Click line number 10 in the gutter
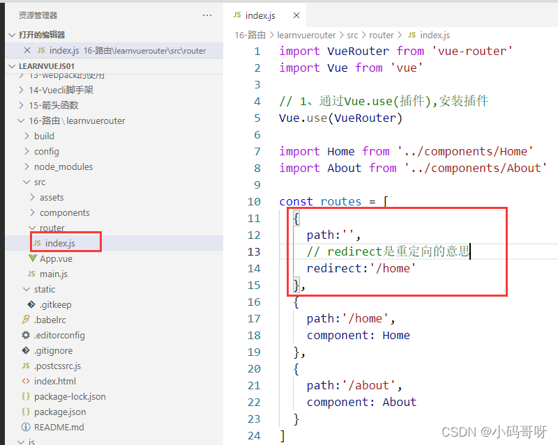Screen dimensions: 558x445 coord(254,201)
